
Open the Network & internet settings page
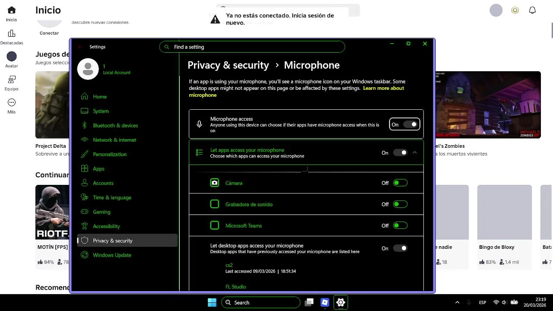pyautogui.click(x=114, y=140)
